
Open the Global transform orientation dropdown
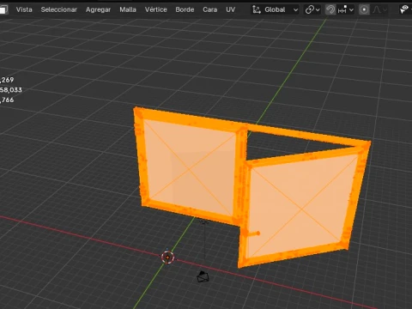click(275, 9)
